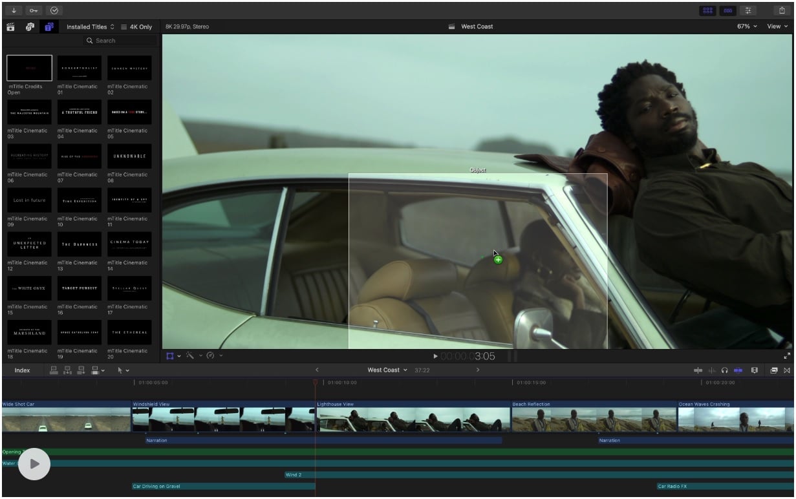Click the viewer play button by timecode
Viewport: 796px width, 499px height.
(x=435, y=356)
